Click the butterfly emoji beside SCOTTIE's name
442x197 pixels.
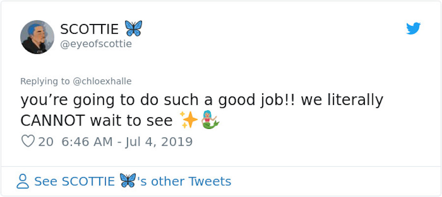pos(133,28)
